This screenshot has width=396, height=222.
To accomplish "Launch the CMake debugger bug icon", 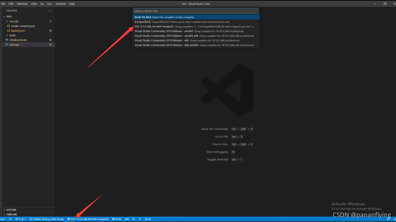I will (134, 219).
